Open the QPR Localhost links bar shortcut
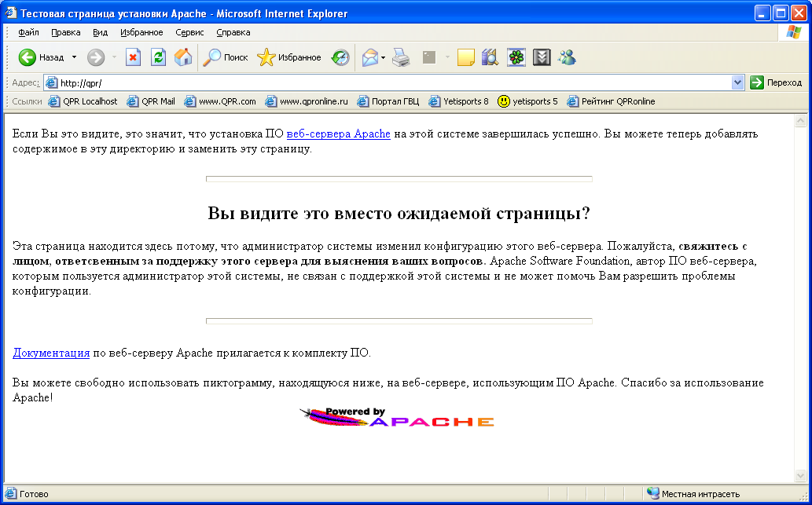Viewport: 812px width, 505px height. point(83,101)
